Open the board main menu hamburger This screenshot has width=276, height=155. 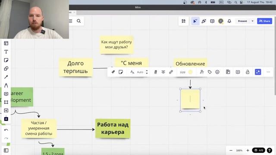click(x=71, y=21)
